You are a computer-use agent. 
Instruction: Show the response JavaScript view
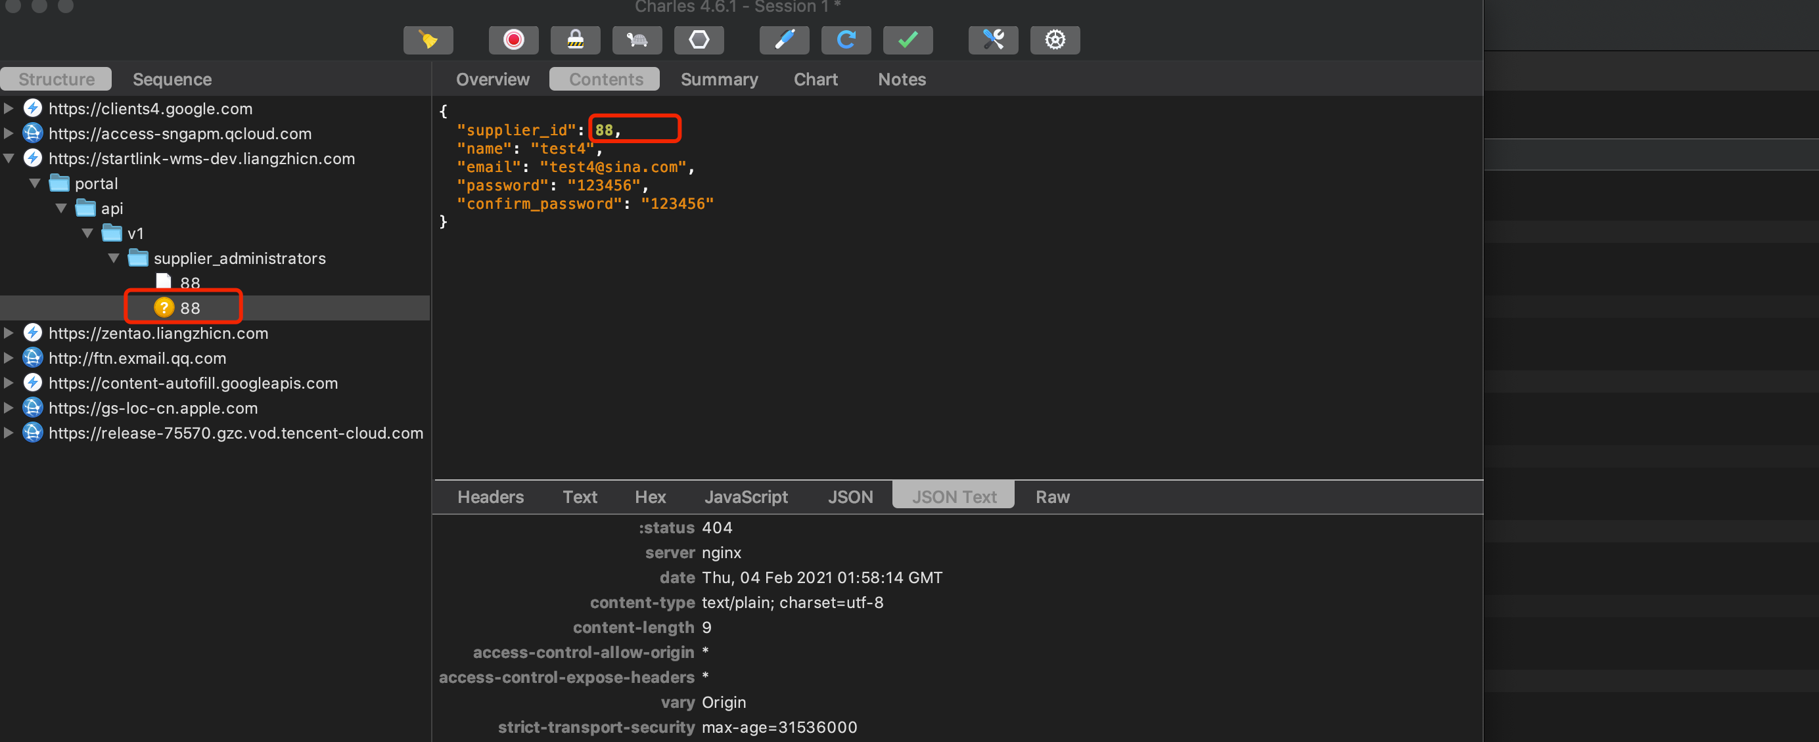pos(747,496)
